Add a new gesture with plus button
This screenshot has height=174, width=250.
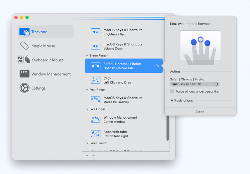tap(87, 156)
